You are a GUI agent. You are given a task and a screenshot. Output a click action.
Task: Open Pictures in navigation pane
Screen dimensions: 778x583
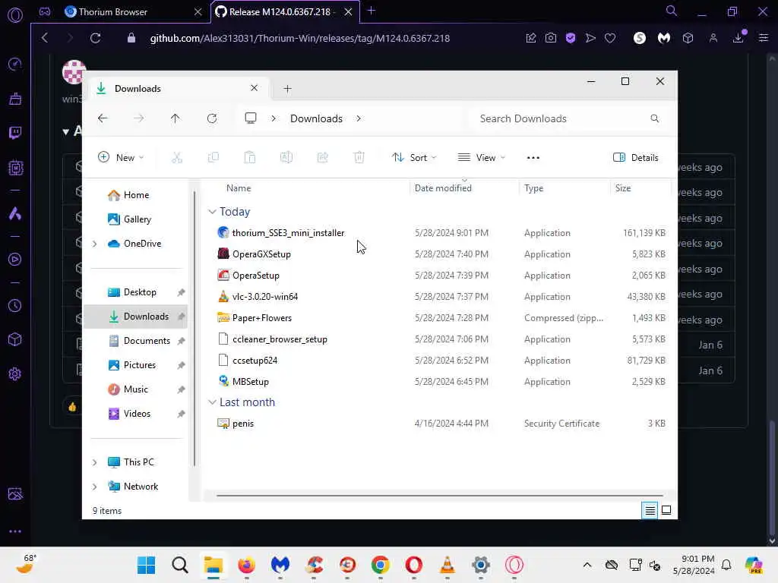140,365
